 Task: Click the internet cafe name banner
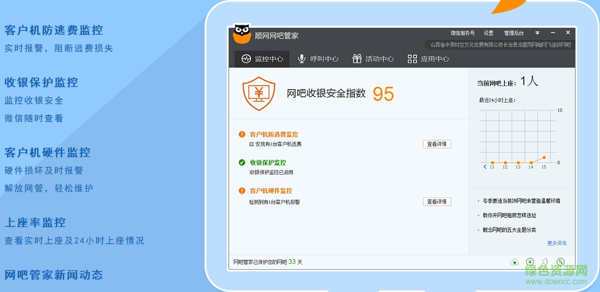click(x=500, y=45)
